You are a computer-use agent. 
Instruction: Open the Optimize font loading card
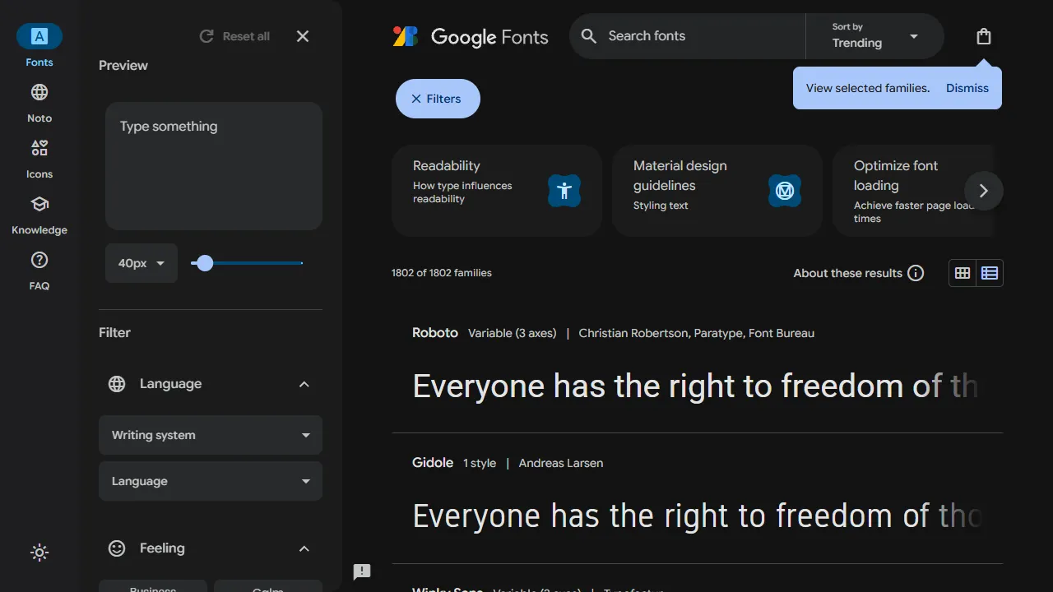coord(913,191)
